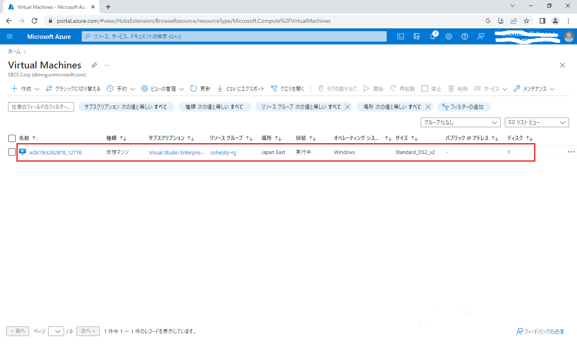577x344 pixels.
Task: Remove the 場所 filter
Action: point(428,107)
